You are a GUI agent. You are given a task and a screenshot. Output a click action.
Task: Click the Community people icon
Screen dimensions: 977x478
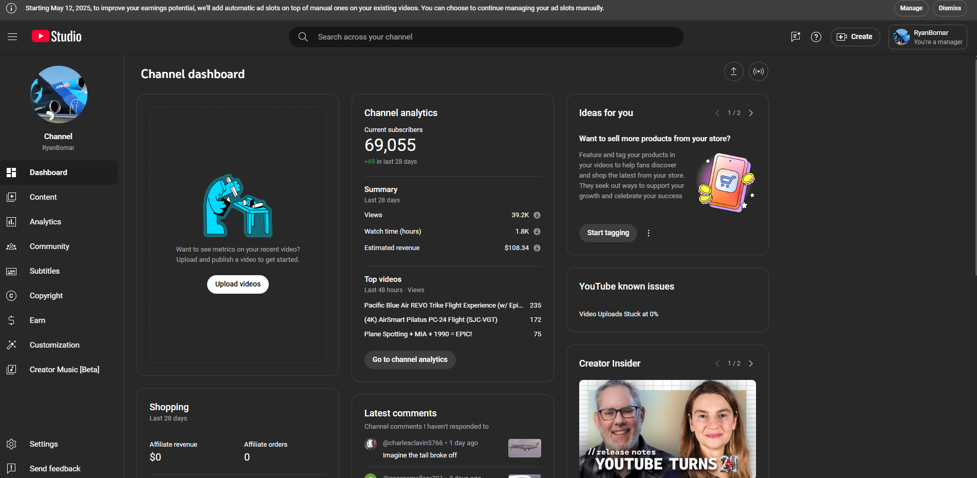[11, 246]
